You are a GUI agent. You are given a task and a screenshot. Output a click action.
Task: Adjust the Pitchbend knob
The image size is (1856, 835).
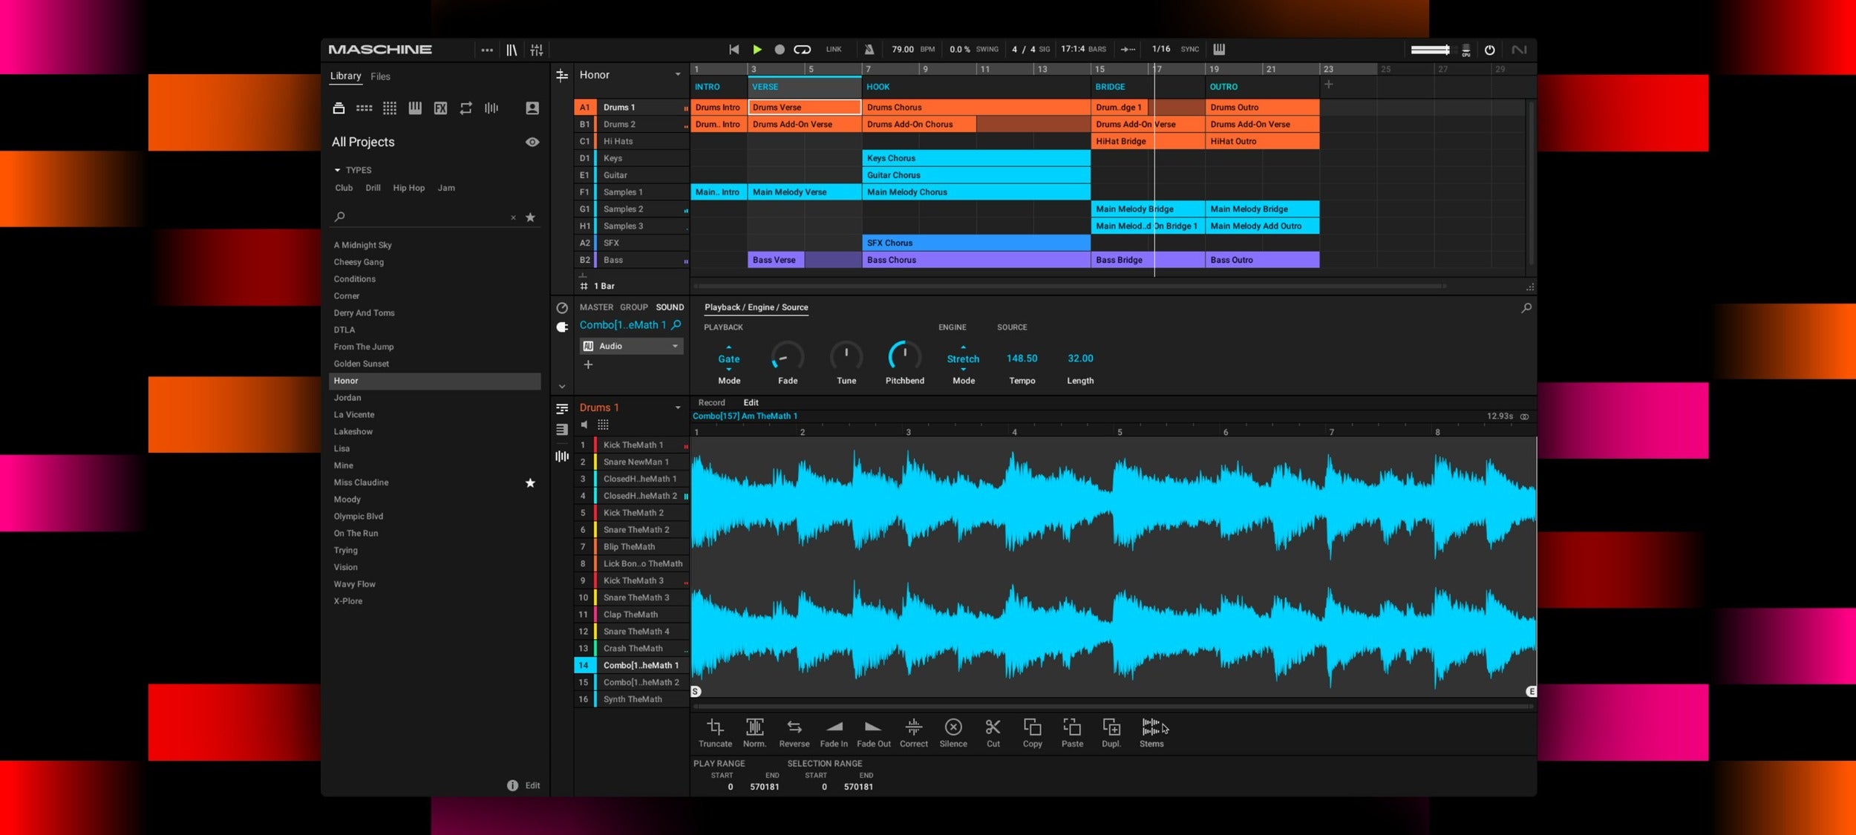904,357
